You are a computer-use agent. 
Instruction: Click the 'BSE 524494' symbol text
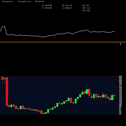tap(40, 2)
